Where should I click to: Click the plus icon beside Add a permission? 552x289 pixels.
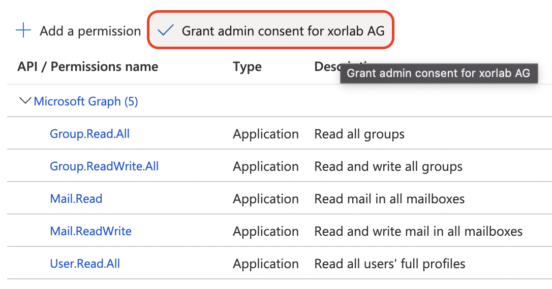pyautogui.click(x=23, y=30)
